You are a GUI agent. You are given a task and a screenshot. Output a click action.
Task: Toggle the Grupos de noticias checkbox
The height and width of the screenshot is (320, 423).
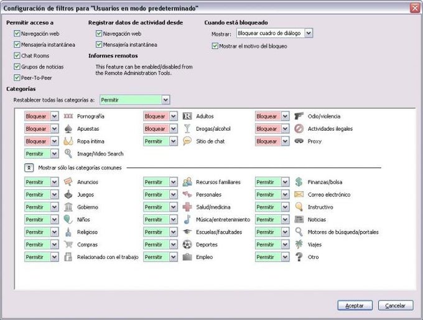(17, 67)
